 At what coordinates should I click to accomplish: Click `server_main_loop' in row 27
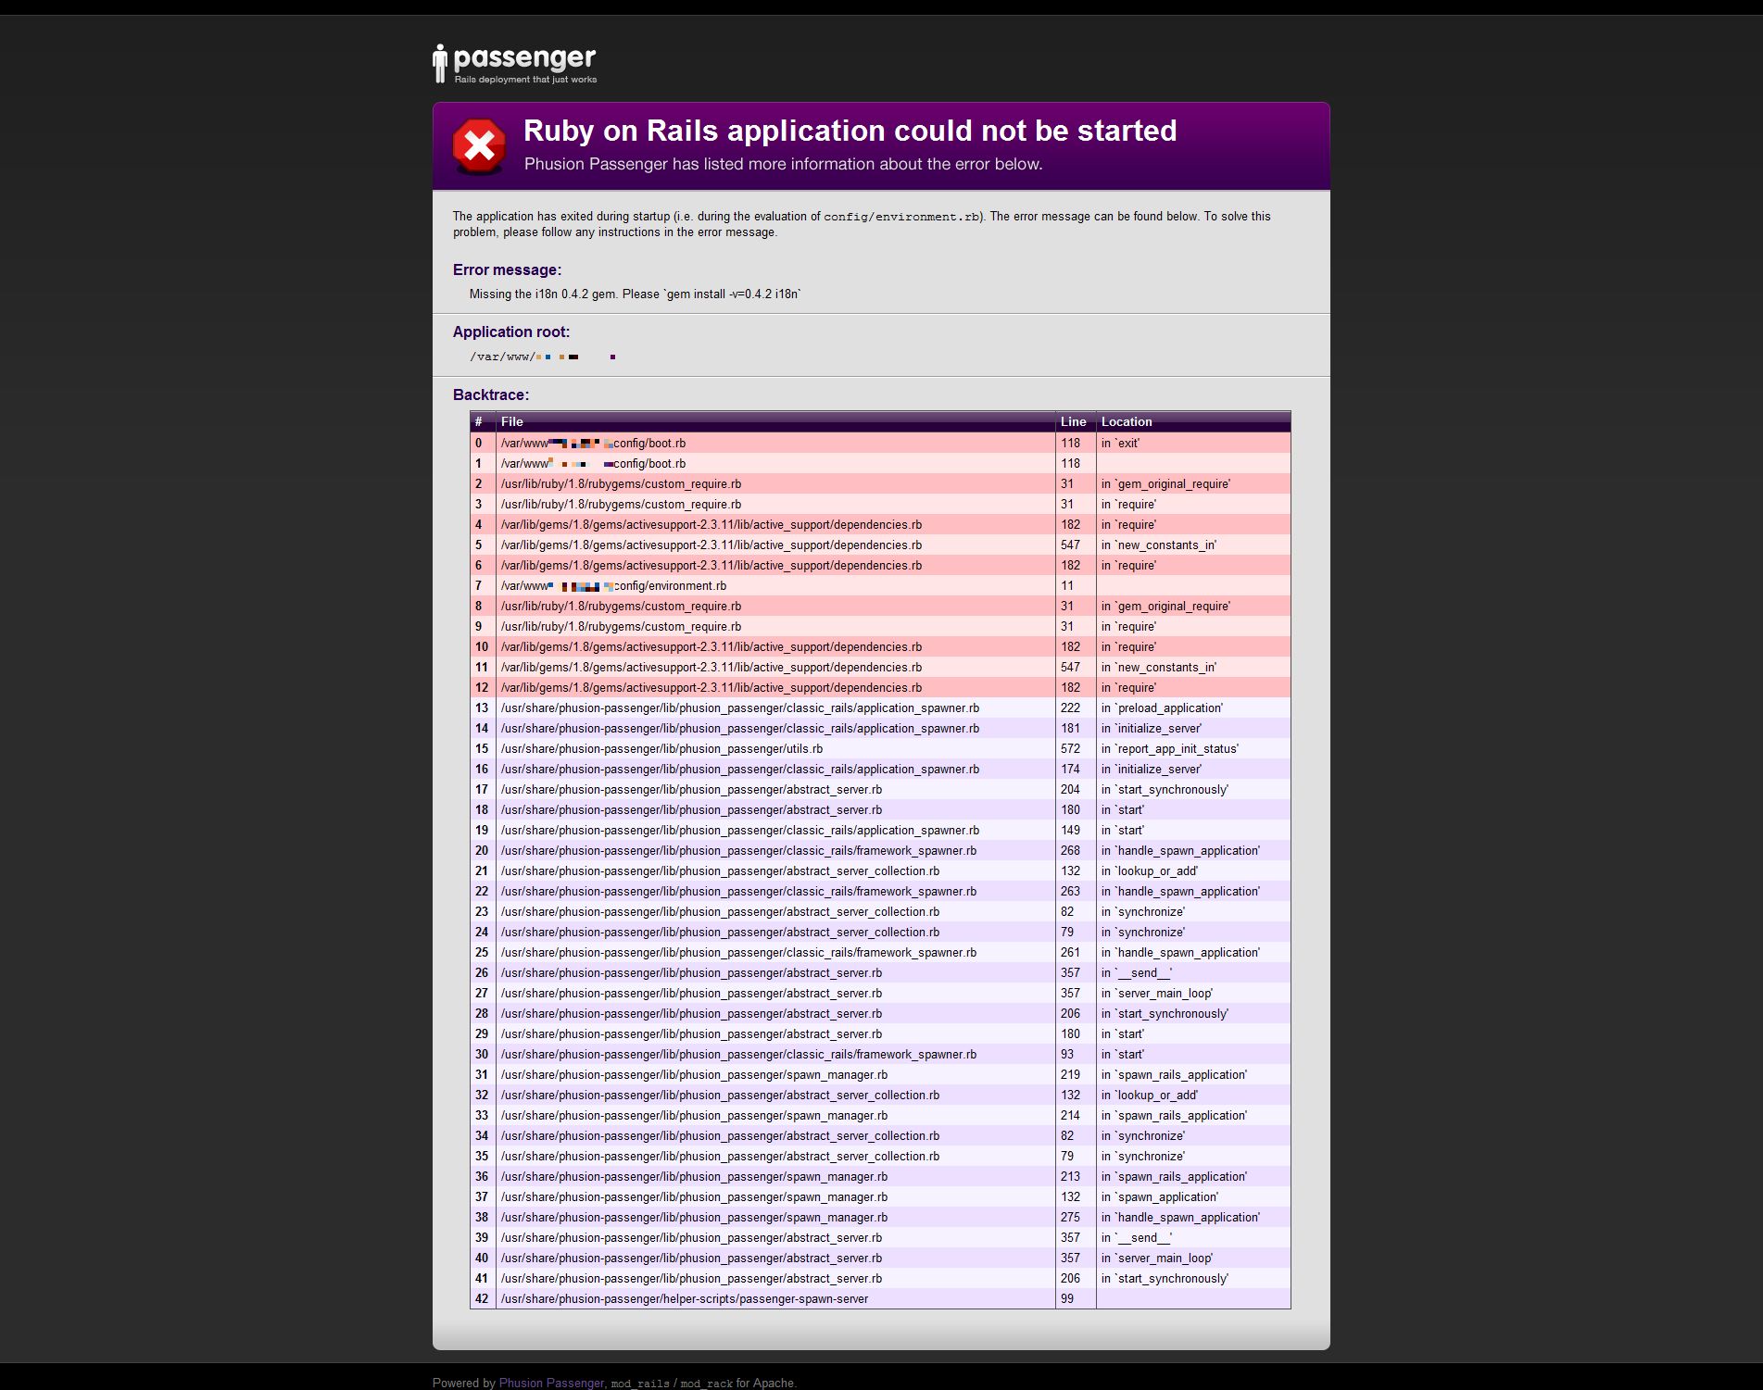1157,993
